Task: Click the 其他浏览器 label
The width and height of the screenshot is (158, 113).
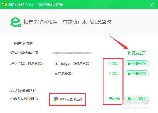Action: 63,74
